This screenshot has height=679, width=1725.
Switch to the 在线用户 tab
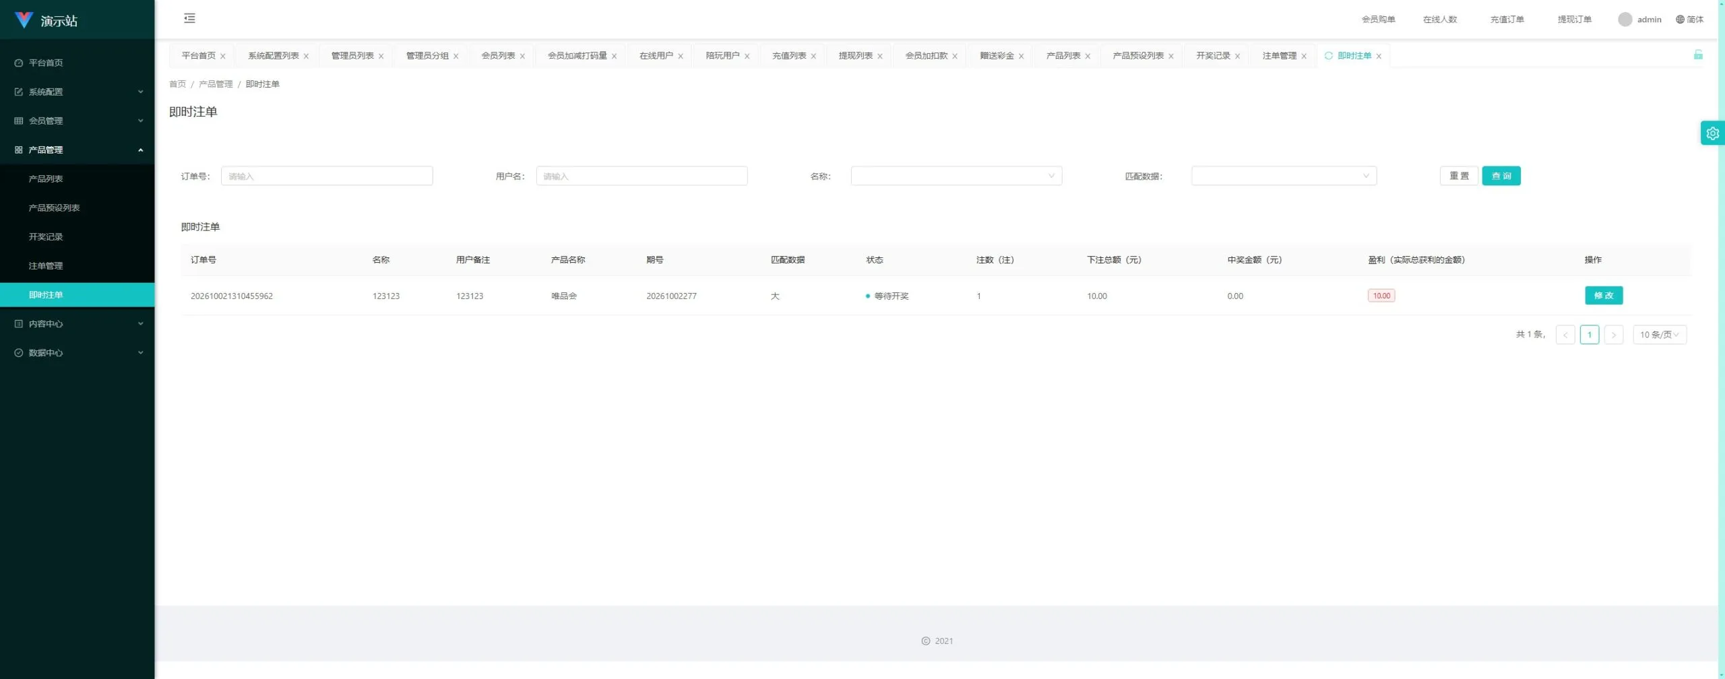tap(656, 56)
